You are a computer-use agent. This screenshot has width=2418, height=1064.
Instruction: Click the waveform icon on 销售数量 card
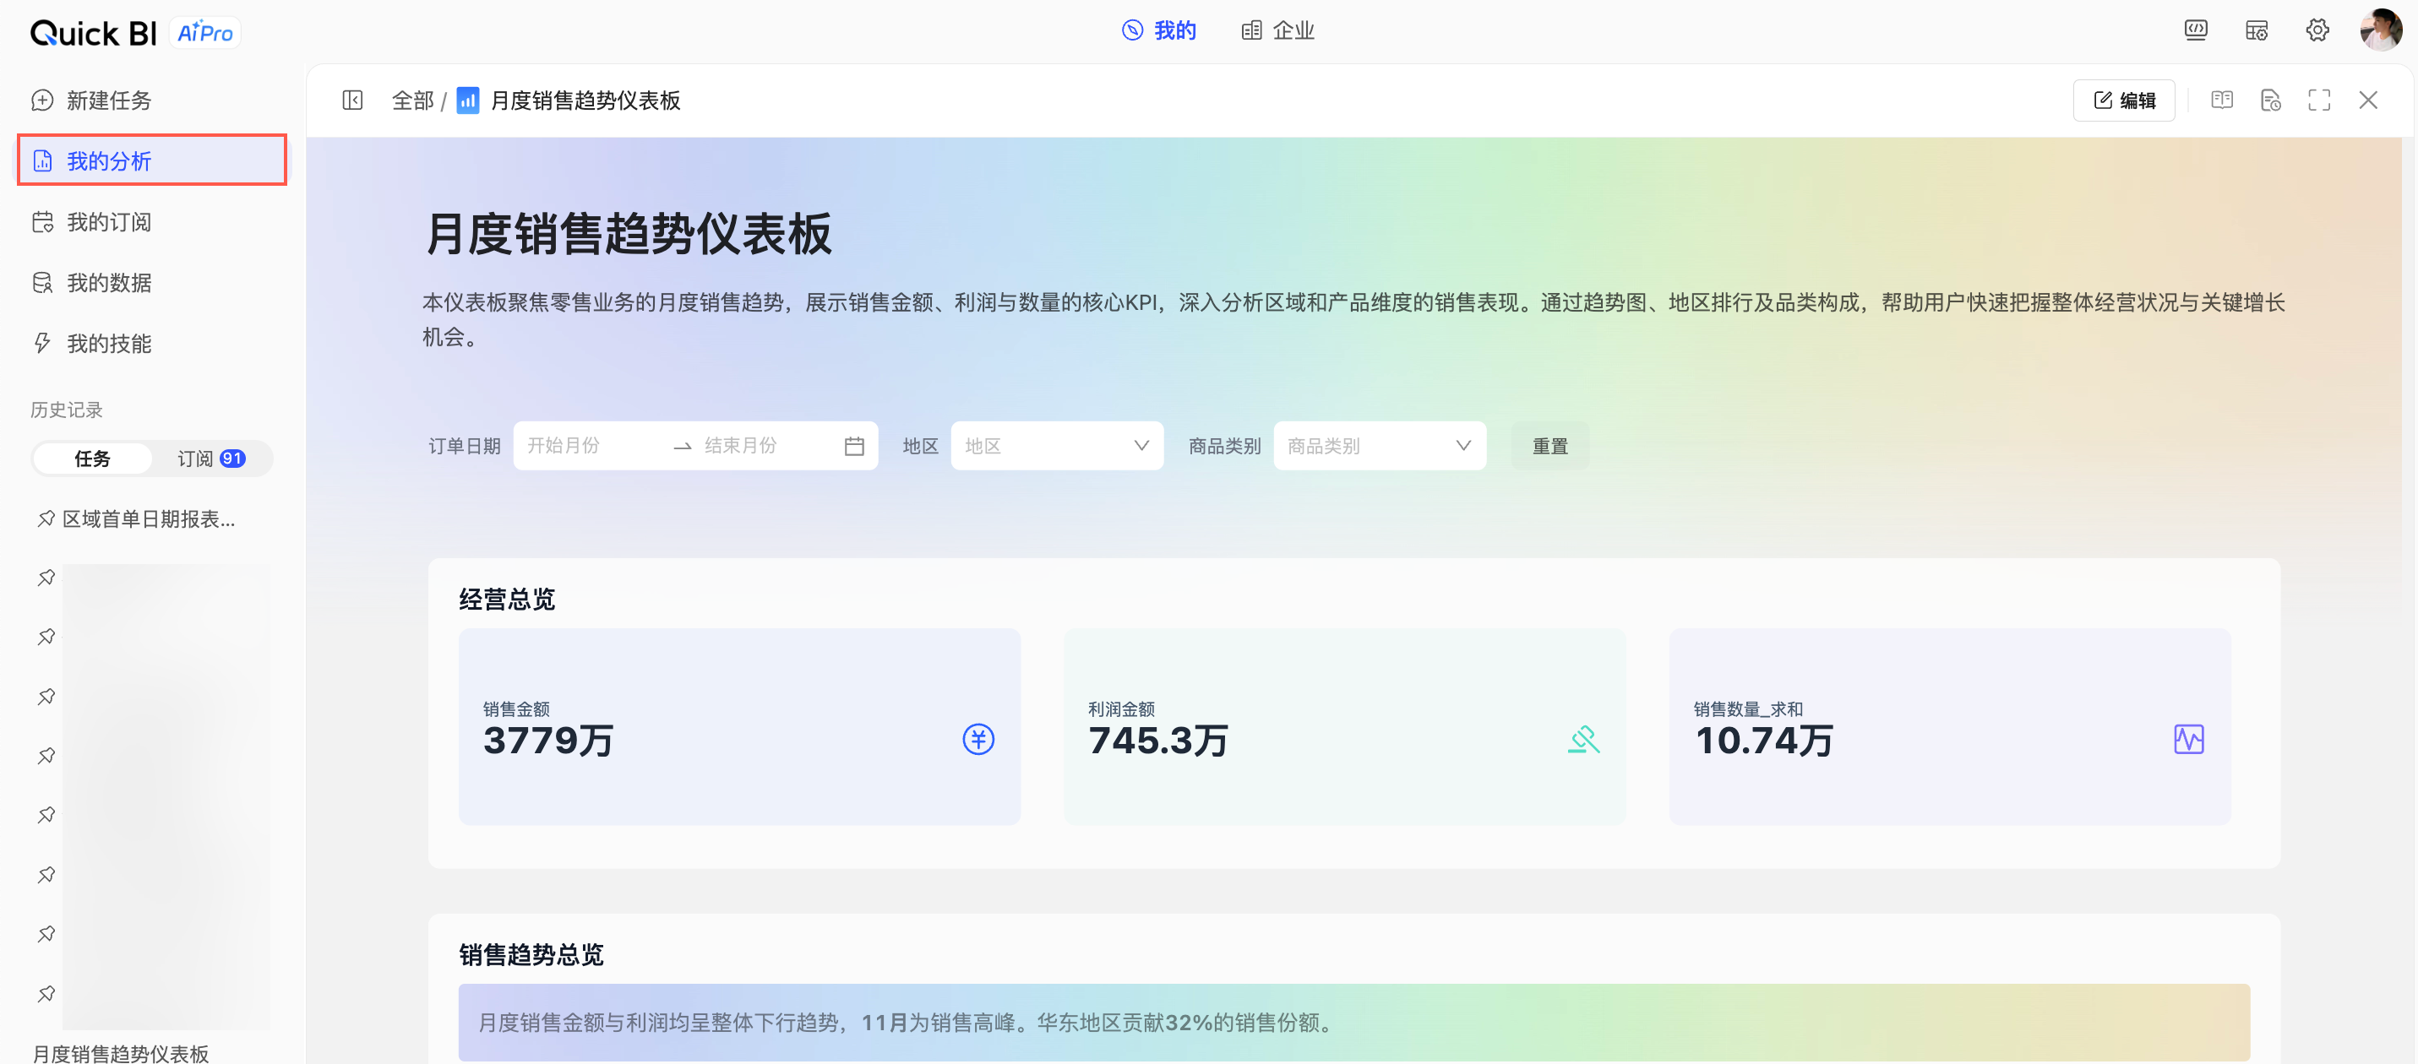pos(2189,740)
